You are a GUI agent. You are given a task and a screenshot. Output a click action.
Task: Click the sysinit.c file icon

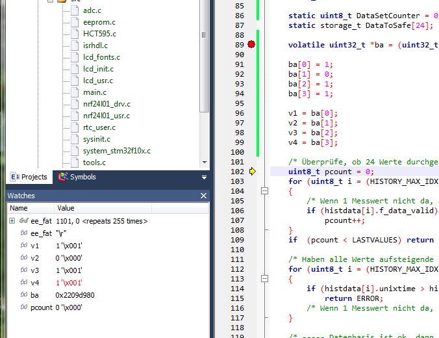(75, 139)
